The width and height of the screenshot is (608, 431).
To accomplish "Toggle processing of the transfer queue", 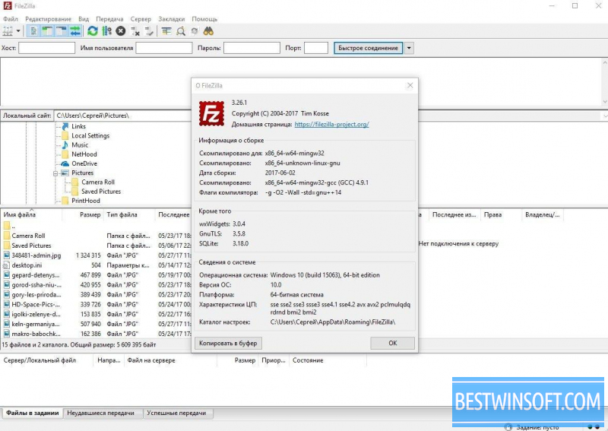I will [x=106, y=31].
